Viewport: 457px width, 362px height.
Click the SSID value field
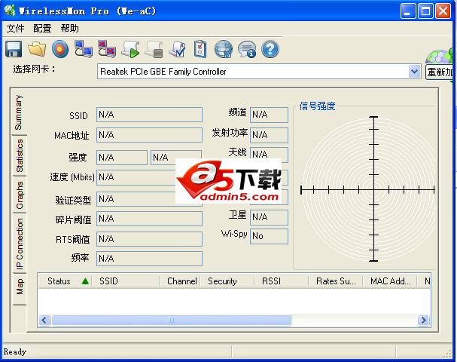149,115
